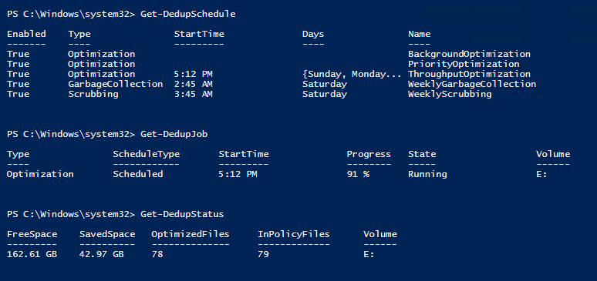The height and width of the screenshot is (281, 597).
Task: Click the Scrubbing type cell
Action: pyautogui.click(x=93, y=94)
